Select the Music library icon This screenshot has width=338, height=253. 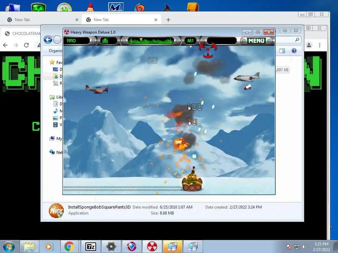pyautogui.click(x=55, y=111)
